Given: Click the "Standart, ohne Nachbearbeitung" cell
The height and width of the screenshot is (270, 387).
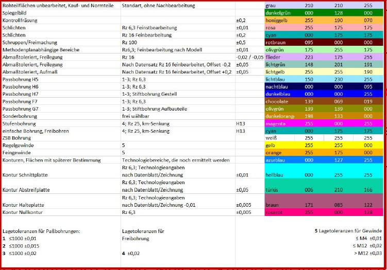Looking at the screenshot, I should click(x=178, y=6).
